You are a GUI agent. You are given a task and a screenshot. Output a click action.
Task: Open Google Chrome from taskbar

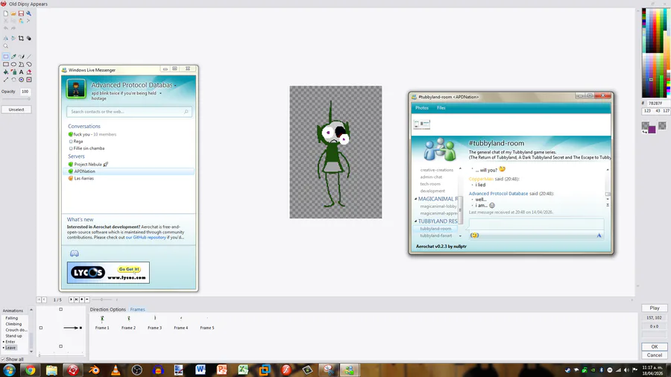click(x=30, y=370)
